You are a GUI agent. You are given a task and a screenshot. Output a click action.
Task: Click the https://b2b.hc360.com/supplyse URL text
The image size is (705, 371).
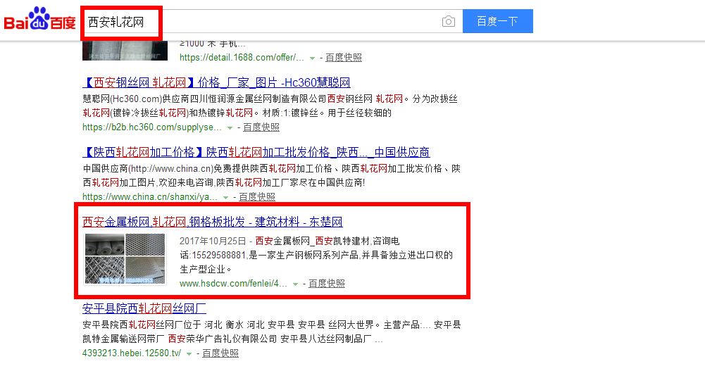pyautogui.click(x=152, y=127)
